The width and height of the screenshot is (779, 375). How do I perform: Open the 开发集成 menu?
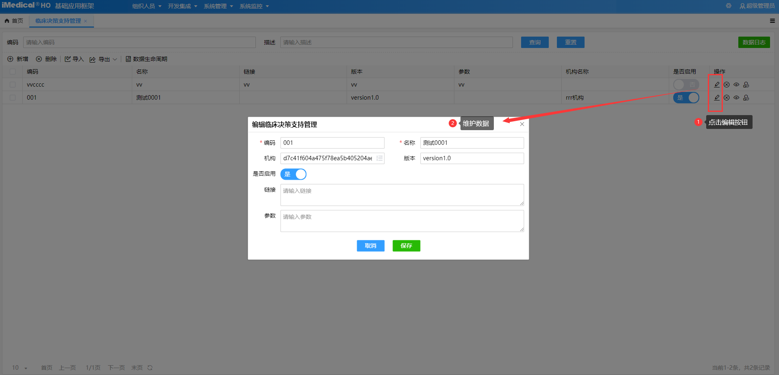tap(182, 6)
